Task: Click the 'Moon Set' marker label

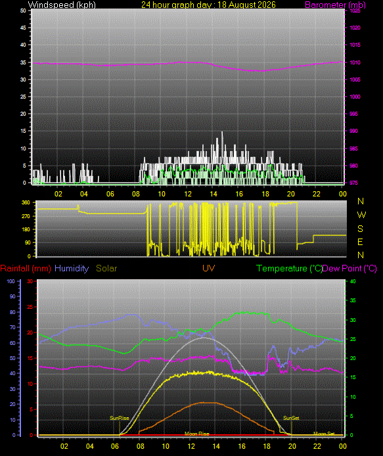Action: (324, 433)
